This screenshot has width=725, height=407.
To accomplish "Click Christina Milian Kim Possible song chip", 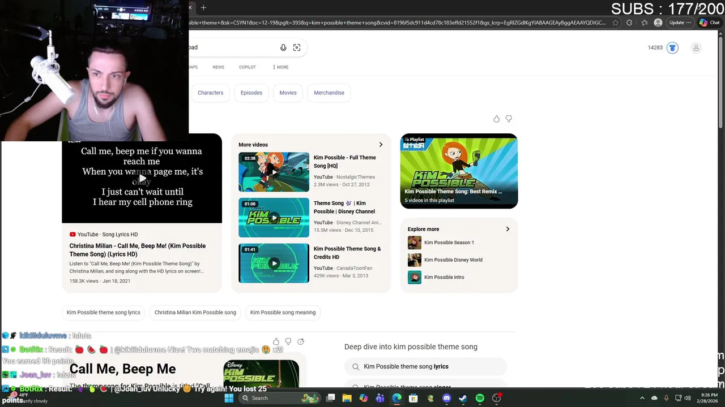I will (x=195, y=313).
